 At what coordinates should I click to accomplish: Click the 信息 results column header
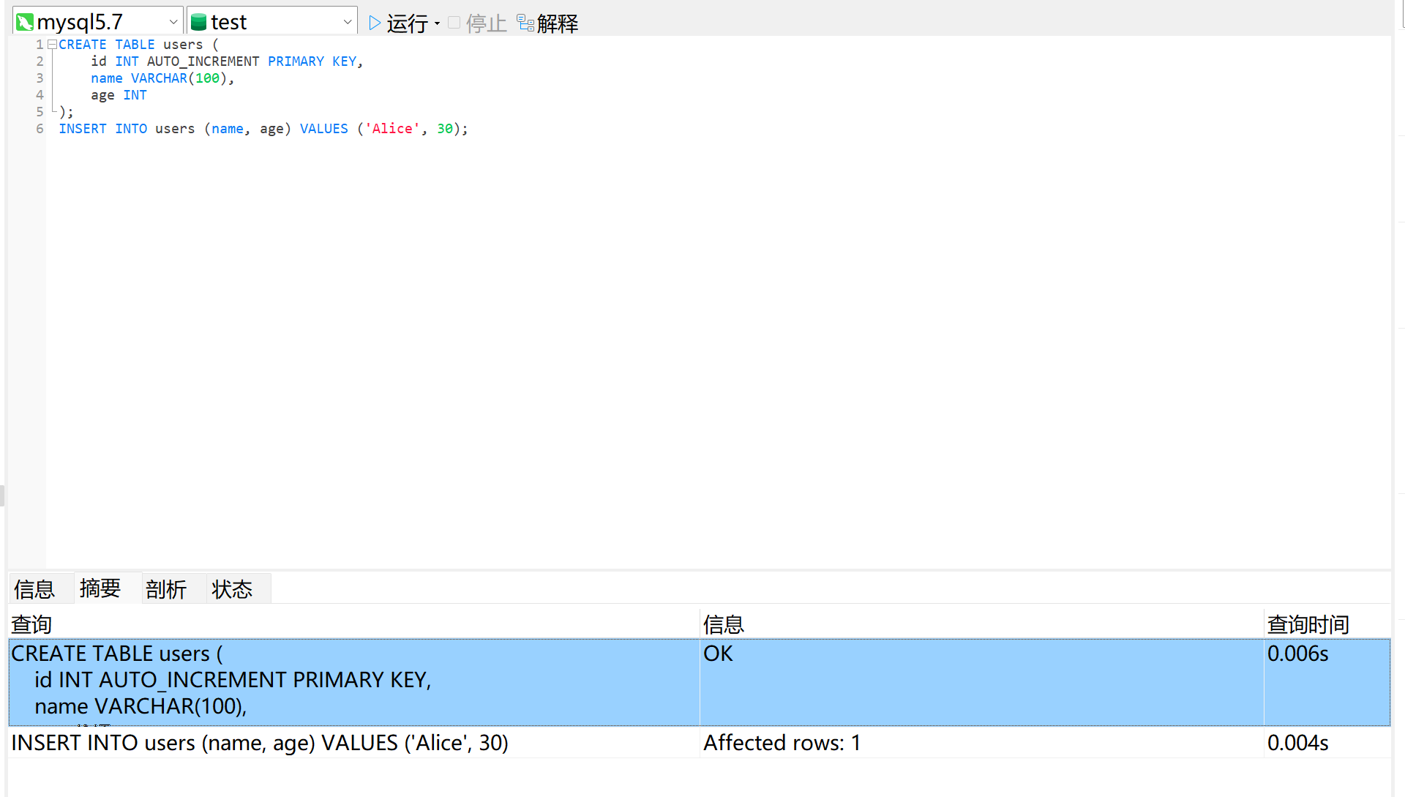click(724, 624)
